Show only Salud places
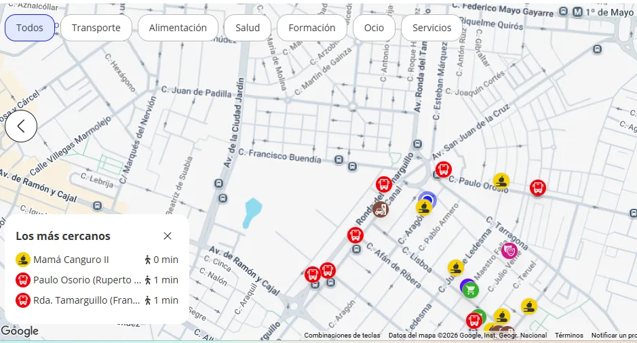 point(248,28)
